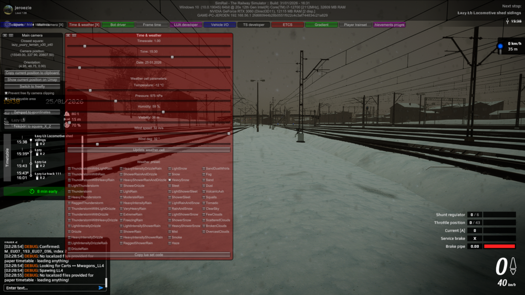This screenshot has height=295, width=525.
Task: Click the player avatar of jeroezle
Action: tap(8, 9)
